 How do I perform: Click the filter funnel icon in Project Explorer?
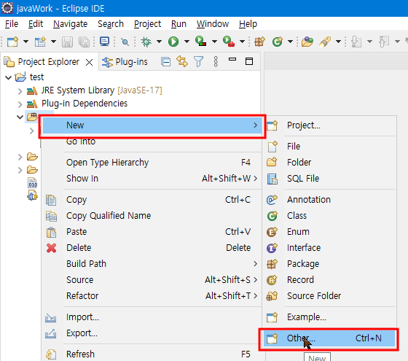point(198,62)
